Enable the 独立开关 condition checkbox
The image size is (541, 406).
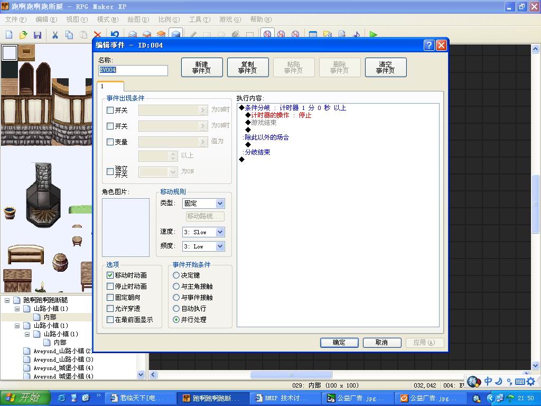pyautogui.click(x=110, y=172)
